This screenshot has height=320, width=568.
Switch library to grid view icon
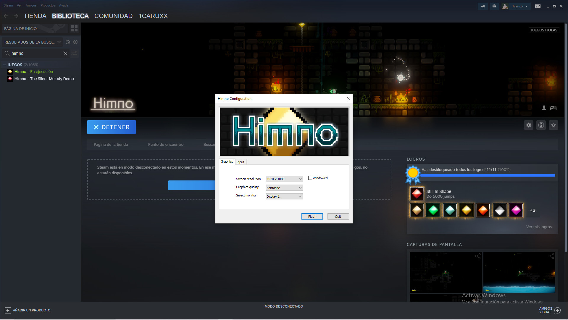[x=74, y=28]
